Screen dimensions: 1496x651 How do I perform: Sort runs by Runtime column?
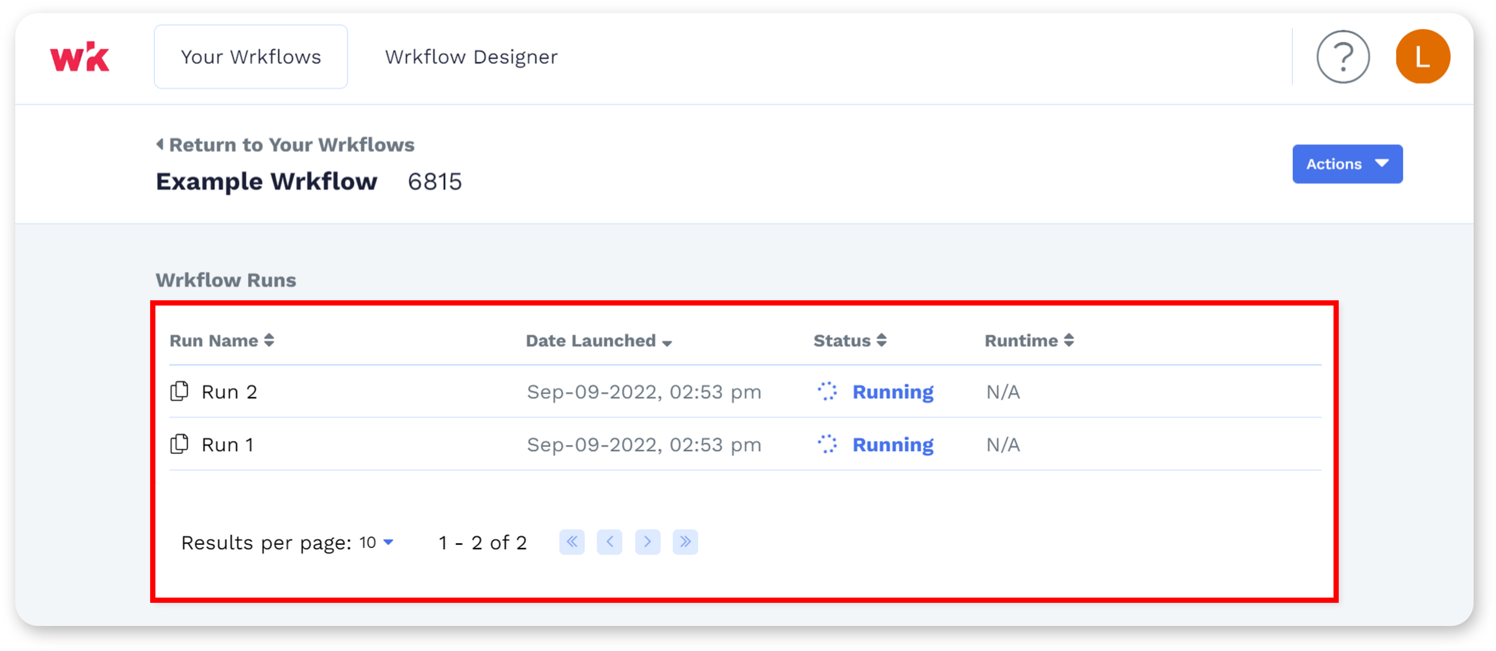click(x=1029, y=340)
